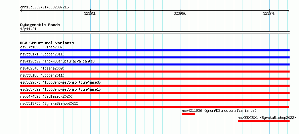Select the red bar under nsv469346
Image resolution: width=299 pixels, height=134 pixels.
[155, 72]
